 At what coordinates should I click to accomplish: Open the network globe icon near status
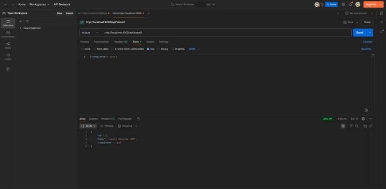coord(363,119)
